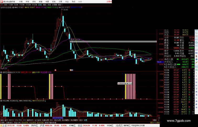Click the small floating toolbar on indicator panel
Viewport: 198px width, 127px height.
[x=125, y=83]
